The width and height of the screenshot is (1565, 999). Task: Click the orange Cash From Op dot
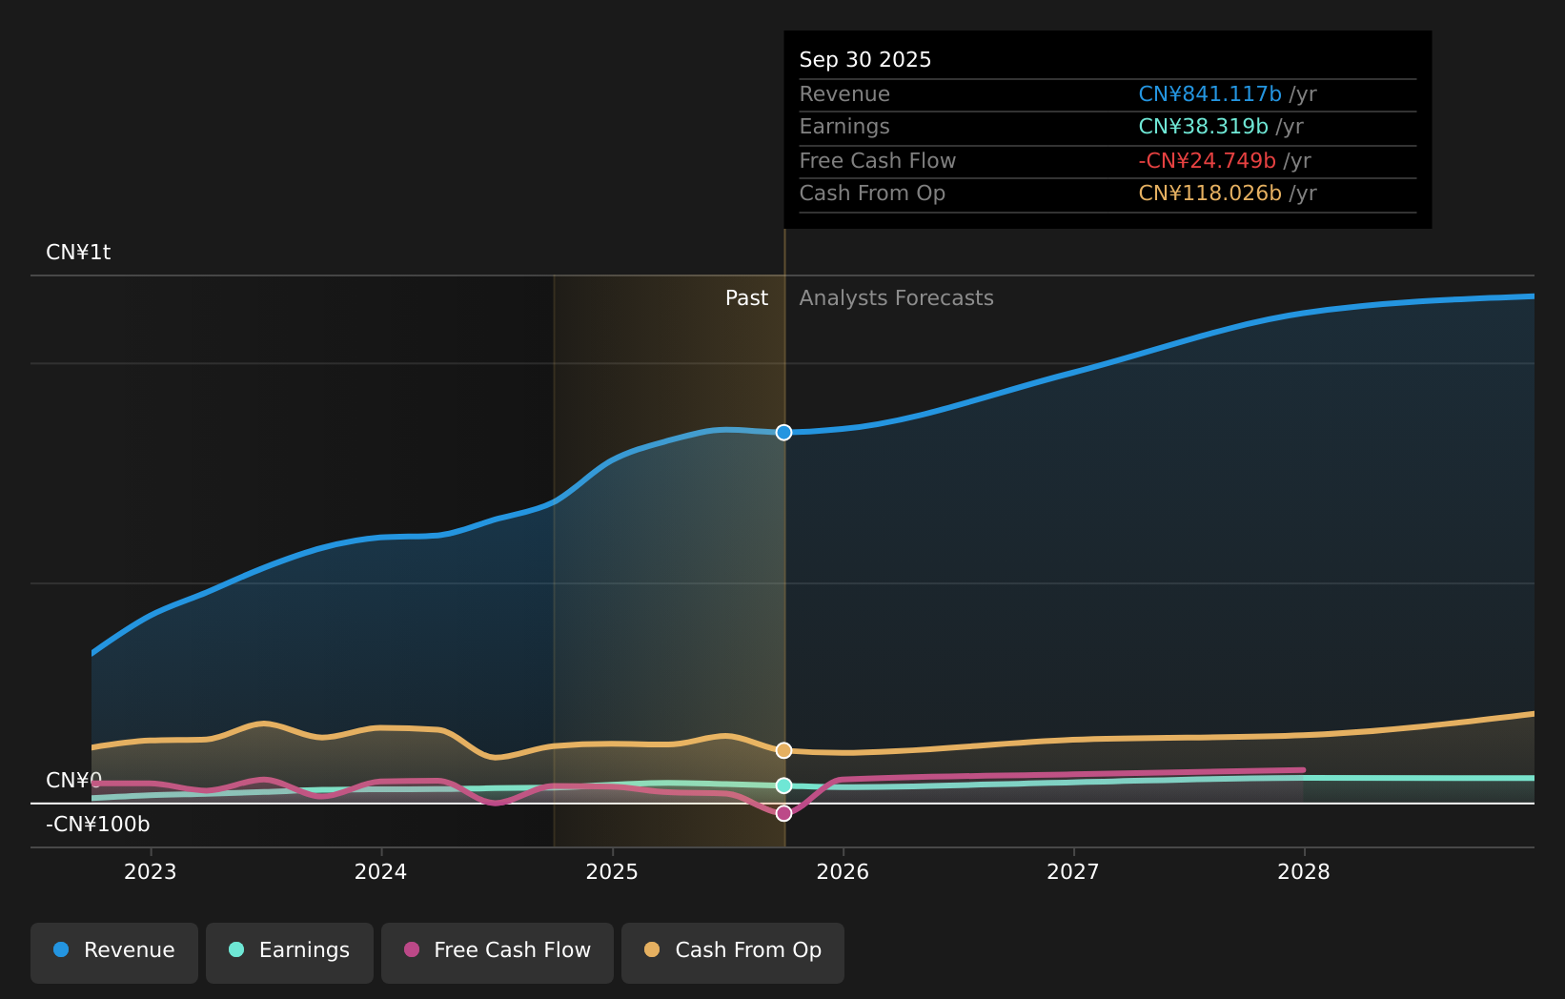coord(652,949)
